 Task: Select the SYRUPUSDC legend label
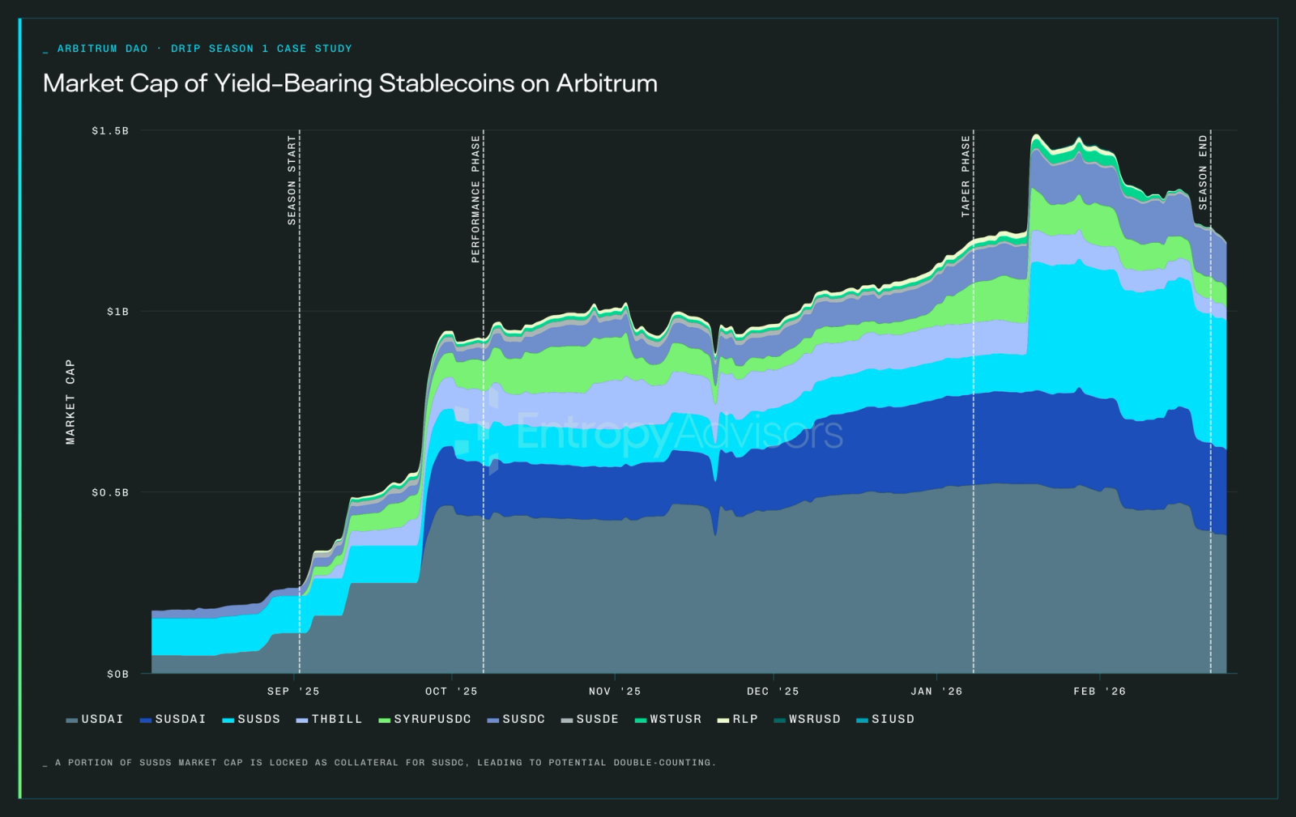point(433,719)
